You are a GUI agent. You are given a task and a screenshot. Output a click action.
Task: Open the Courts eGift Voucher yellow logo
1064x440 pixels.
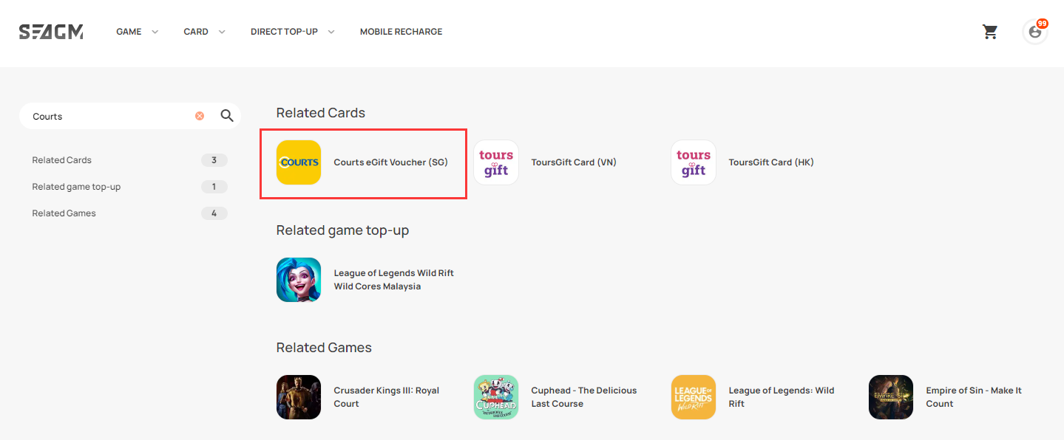click(x=299, y=162)
